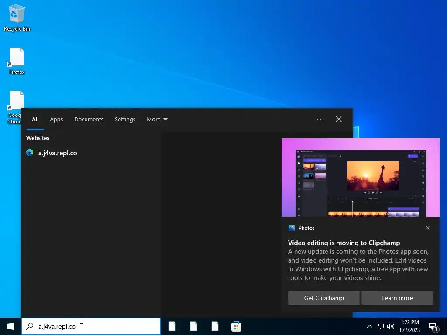Open the a.j4va.repl.co website result
The width and height of the screenshot is (447, 335).
(91, 153)
